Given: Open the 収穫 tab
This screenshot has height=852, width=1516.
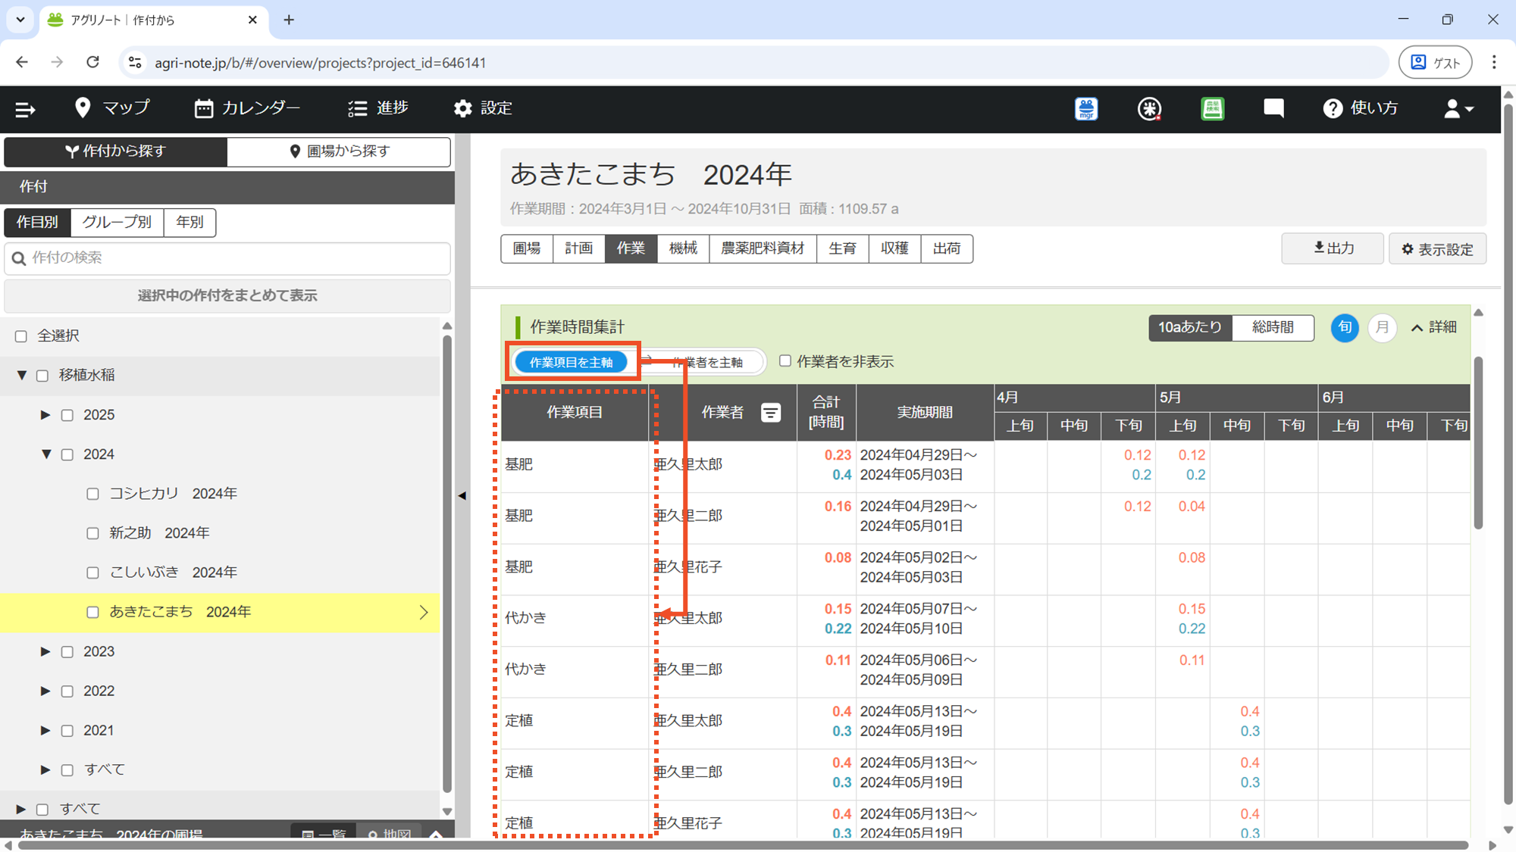Looking at the screenshot, I should click(x=894, y=248).
